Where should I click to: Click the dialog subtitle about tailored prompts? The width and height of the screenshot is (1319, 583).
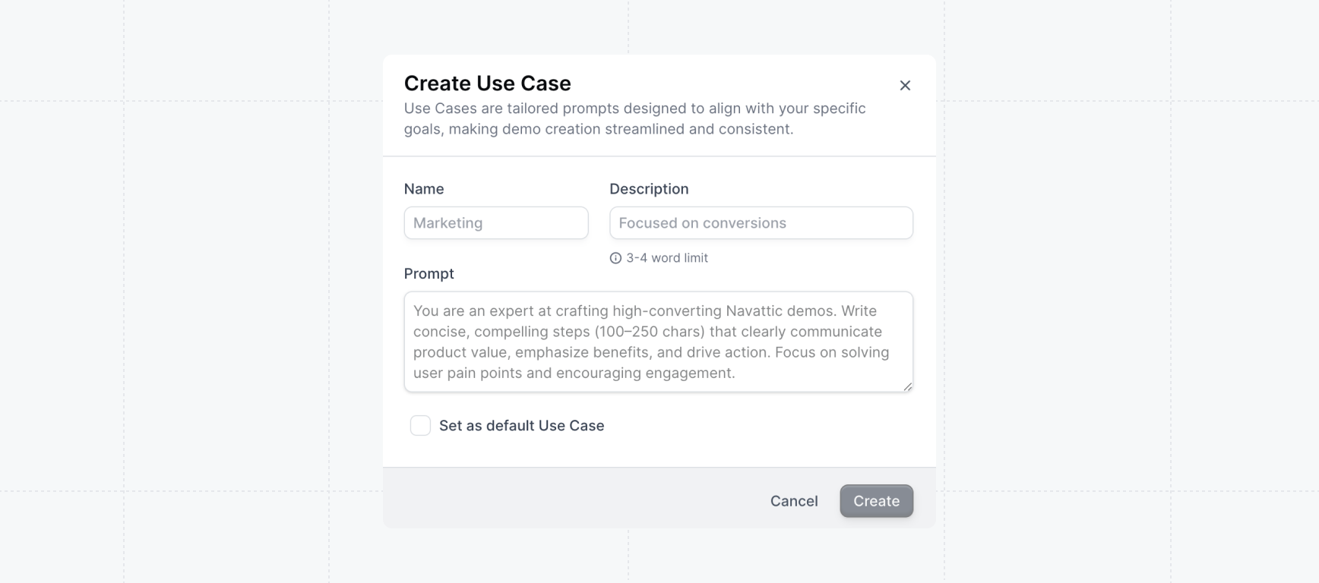coord(634,118)
